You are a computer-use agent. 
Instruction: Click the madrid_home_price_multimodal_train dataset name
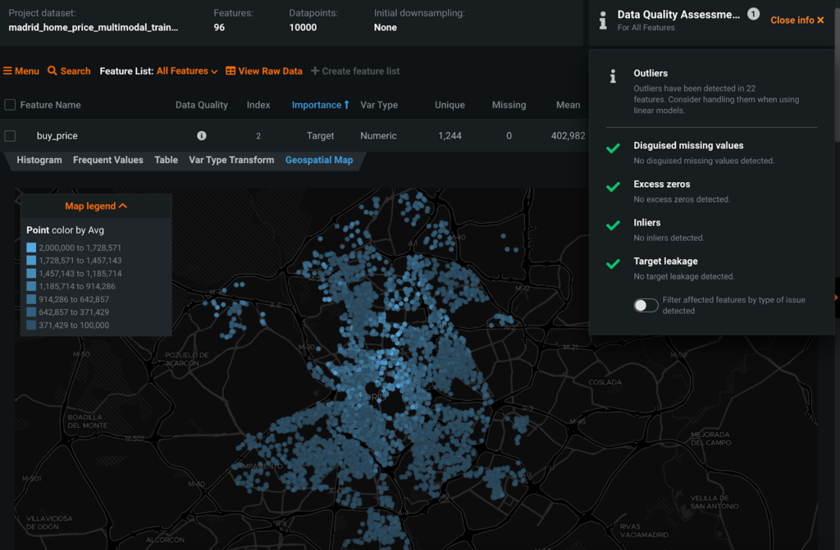click(x=94, y=27)
